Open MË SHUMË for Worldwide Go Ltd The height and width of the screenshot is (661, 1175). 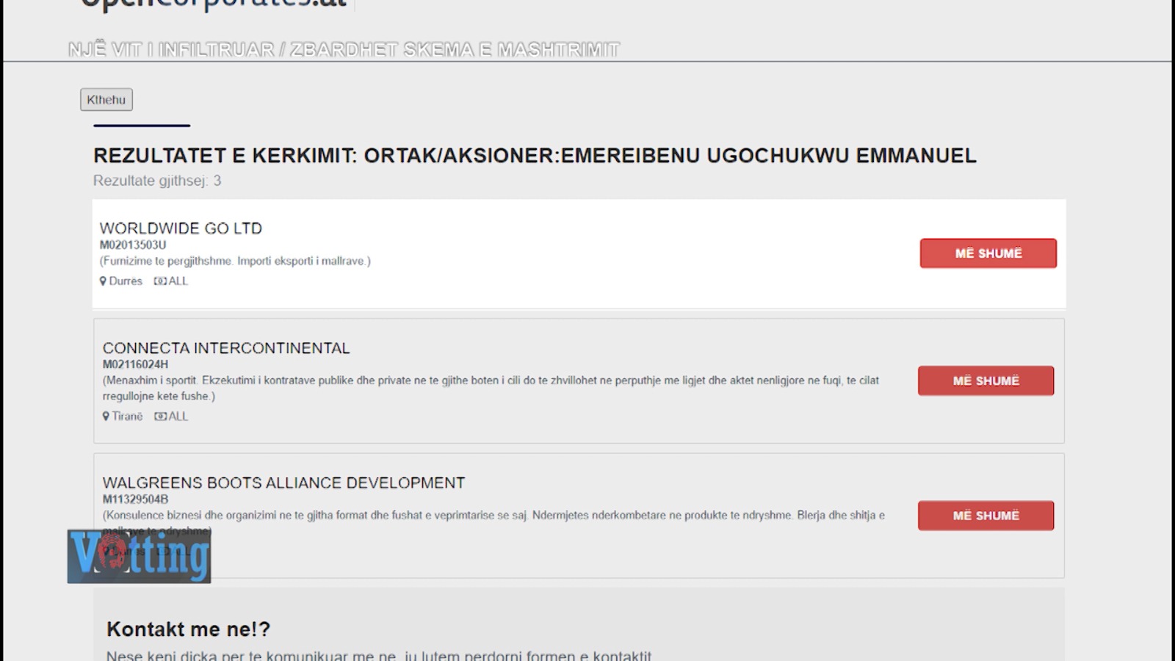(988, 253)
